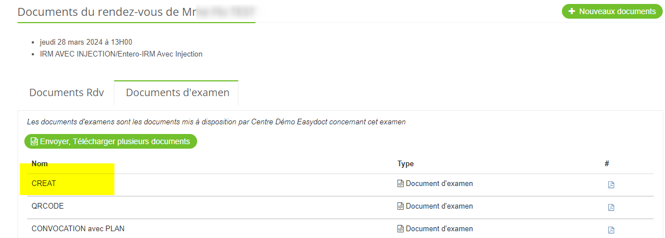Click the document type icon in QRCODE row
This screenshot has width=665, height=238.
point(400,206)
